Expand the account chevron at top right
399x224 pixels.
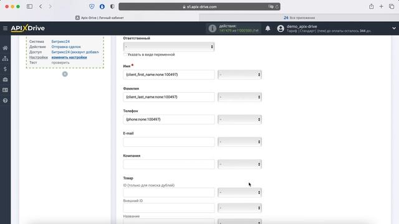point(394,28)
